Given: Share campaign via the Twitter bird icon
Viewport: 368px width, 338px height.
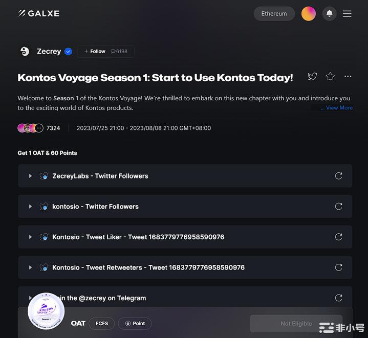Looking at the screenshot, I should coord(312,76).
